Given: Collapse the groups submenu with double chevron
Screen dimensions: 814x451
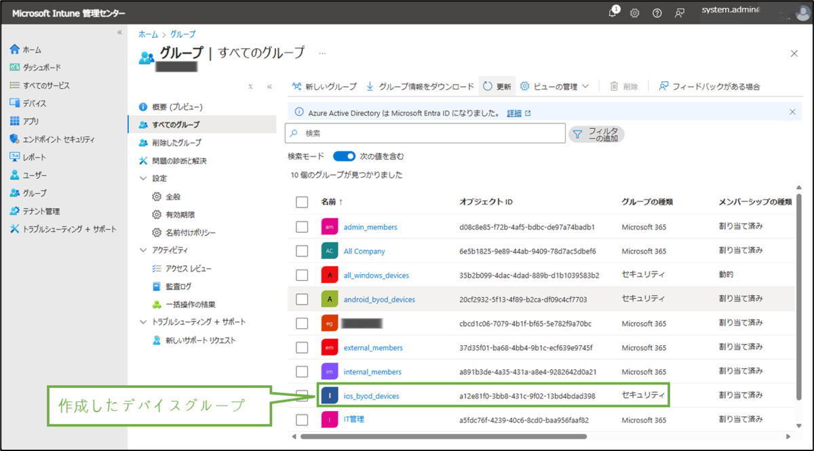Looking at the screenshot, I should (x=269, y=87).
